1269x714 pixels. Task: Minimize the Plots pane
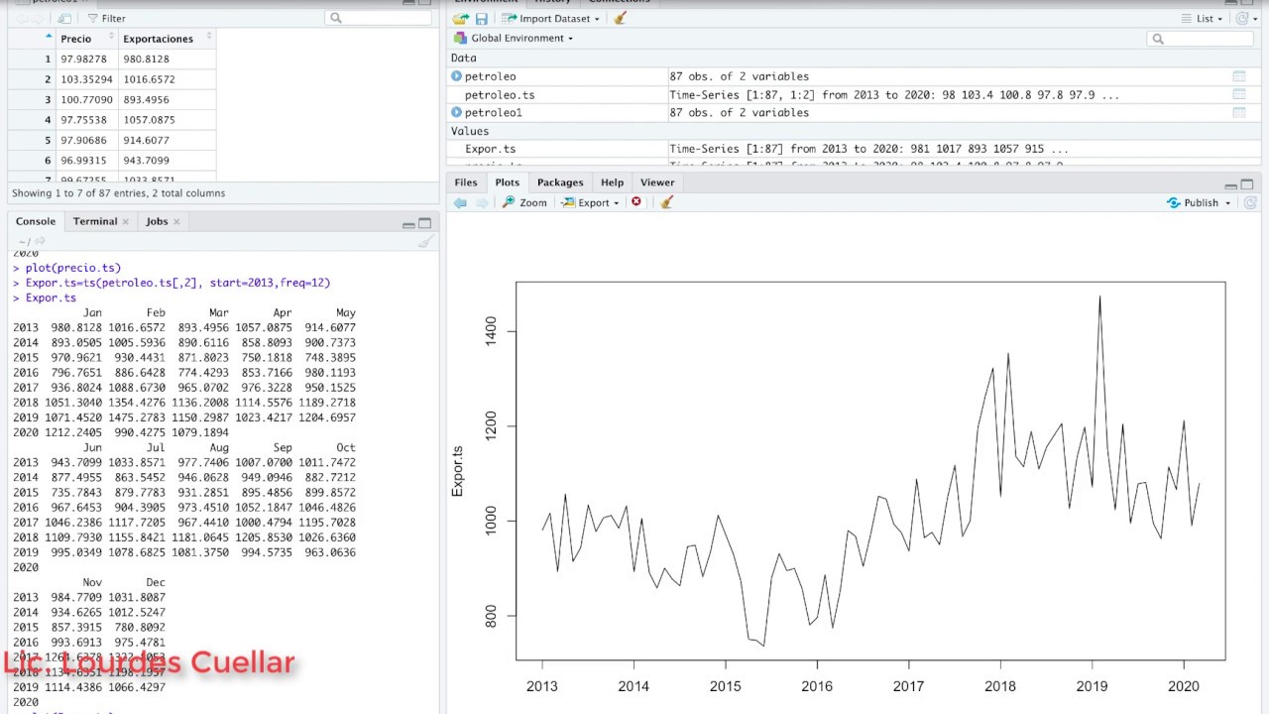pyautogui.click(x=1230, y=185)
